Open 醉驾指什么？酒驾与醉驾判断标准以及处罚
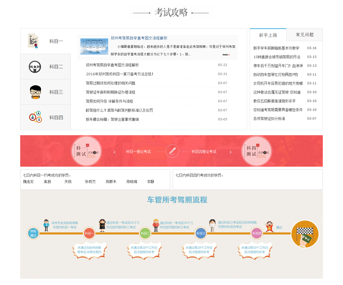 [119, 110]
